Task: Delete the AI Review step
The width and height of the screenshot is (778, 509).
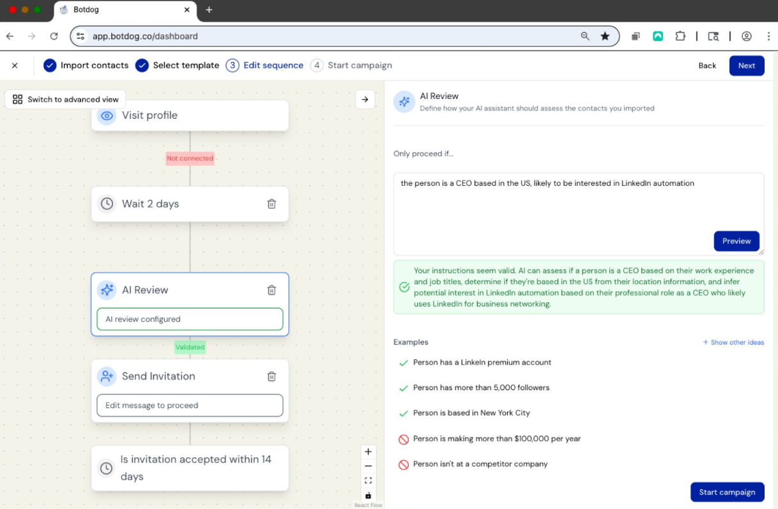Action: [x=271, y=290]
